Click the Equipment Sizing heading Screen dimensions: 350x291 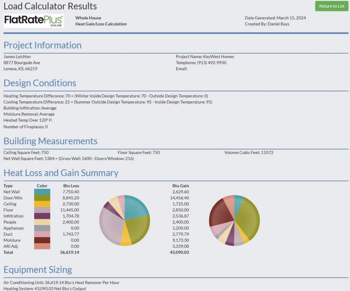(x=38, y=270)
